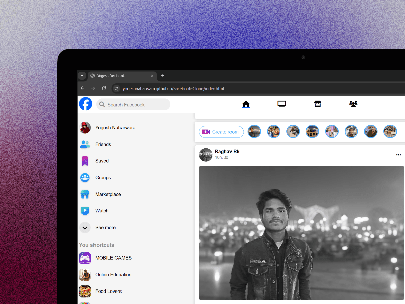Open Yogesh Naharwara profile link
Screen dimensions: 405x304
pos(115,128)
